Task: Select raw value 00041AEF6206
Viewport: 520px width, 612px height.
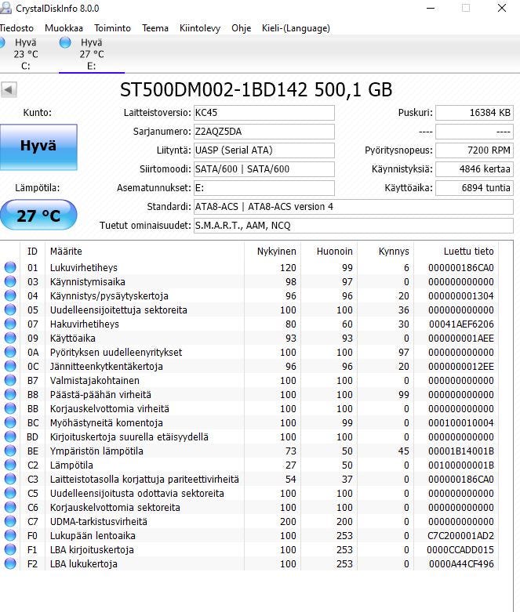Action: pos(461,324)
